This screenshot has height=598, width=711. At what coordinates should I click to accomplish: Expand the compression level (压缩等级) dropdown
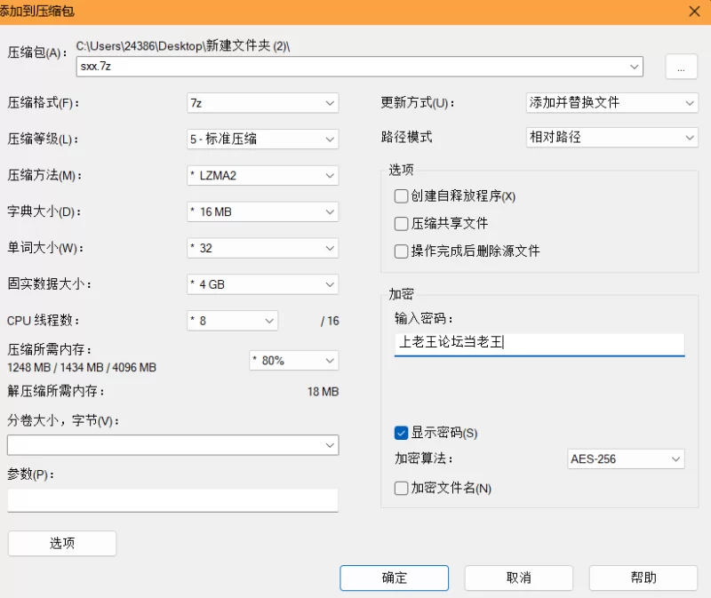click(x=262, y=140)
